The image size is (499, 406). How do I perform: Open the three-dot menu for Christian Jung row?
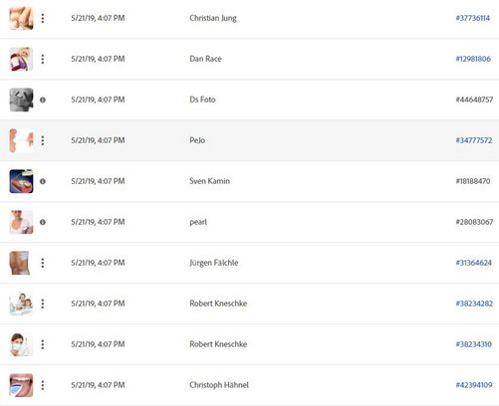[43, 18]
